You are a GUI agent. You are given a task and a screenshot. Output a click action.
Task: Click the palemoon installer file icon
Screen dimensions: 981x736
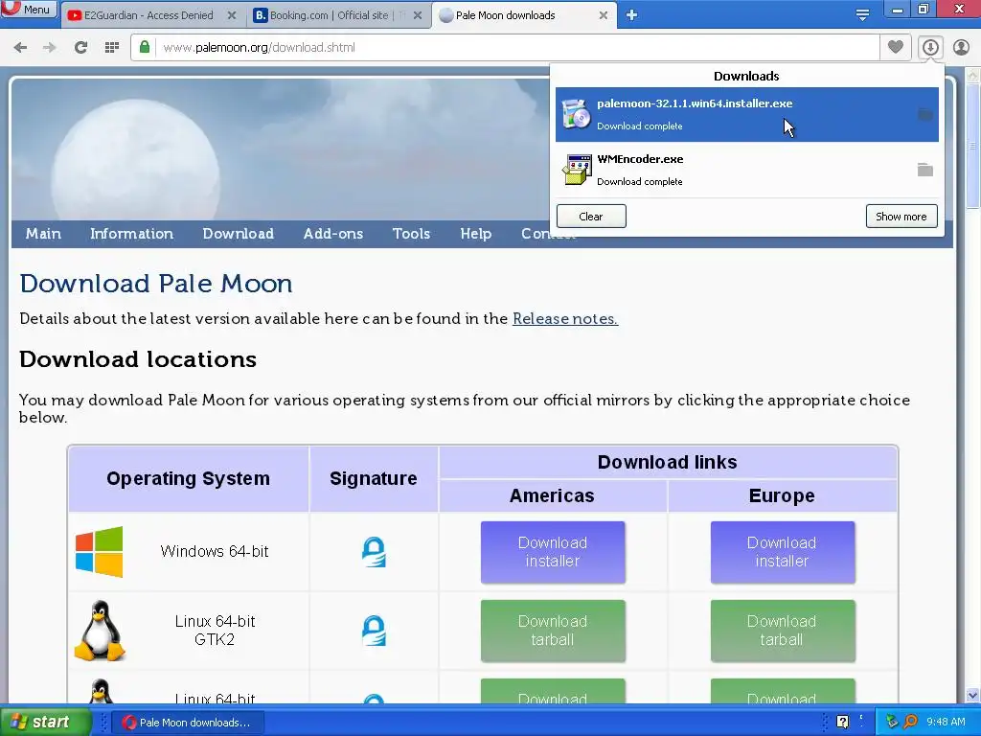click(x=576, y=115)
